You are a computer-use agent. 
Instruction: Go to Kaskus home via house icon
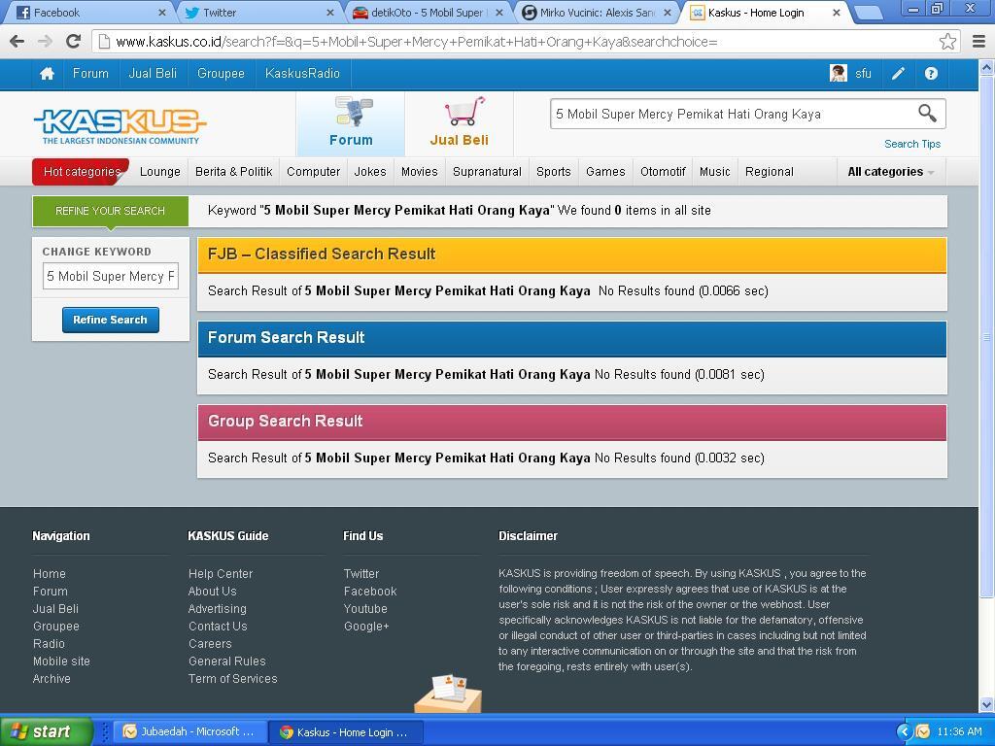click(47, 74)
